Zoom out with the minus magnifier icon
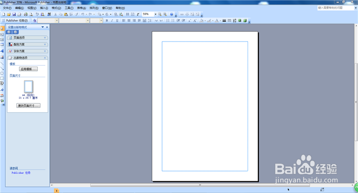The image size is (358, 193). click(160, 14)
